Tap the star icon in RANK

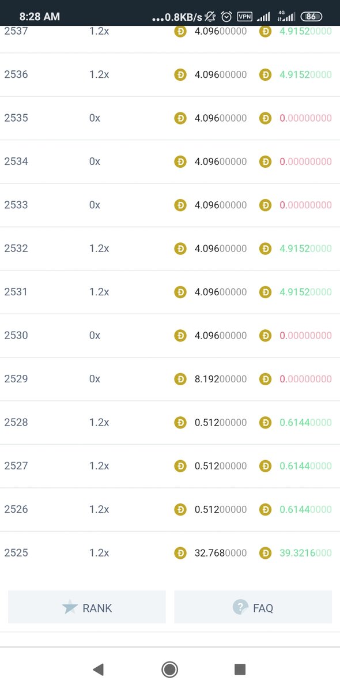point(70,607)
